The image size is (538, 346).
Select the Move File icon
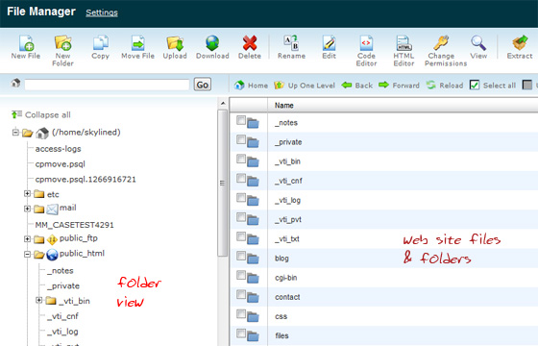click(138, 43)
